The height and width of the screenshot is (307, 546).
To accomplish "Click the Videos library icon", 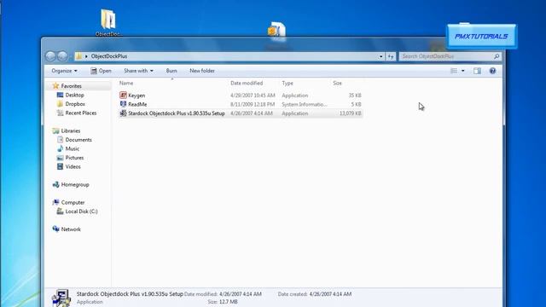I will (x=60, y=167).
